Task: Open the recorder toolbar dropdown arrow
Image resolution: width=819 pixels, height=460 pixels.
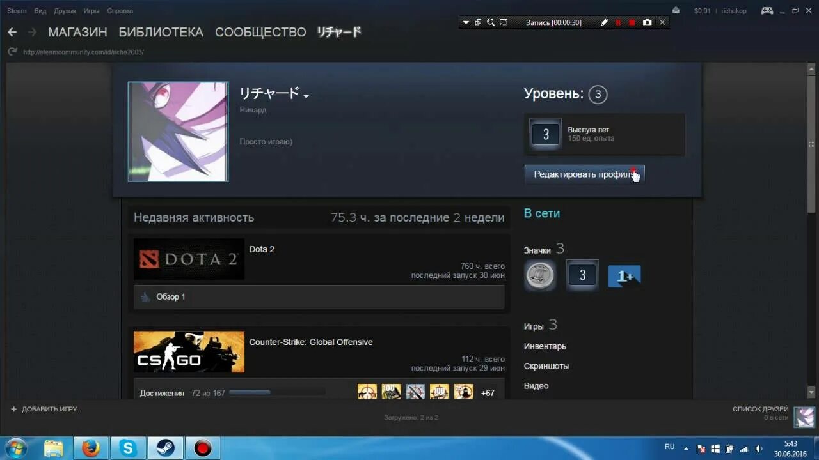Action: coord(466,22)
